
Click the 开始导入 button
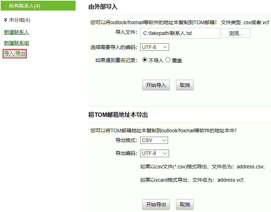(156, 85)
